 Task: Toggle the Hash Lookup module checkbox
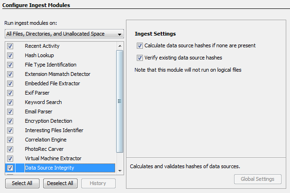(x=10, y=55)
